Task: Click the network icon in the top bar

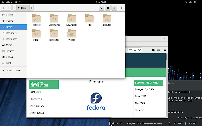Action: tap(186, 2)
